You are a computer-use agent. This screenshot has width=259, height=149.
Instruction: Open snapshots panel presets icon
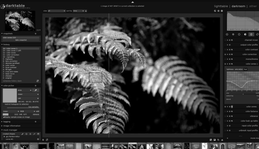pyautogui.click(x=35, y=34)
